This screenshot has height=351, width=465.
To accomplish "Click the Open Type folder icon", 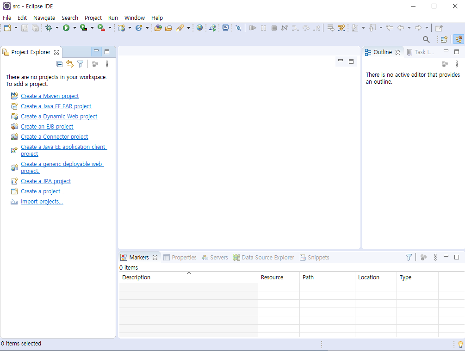I will coord(158,28).
